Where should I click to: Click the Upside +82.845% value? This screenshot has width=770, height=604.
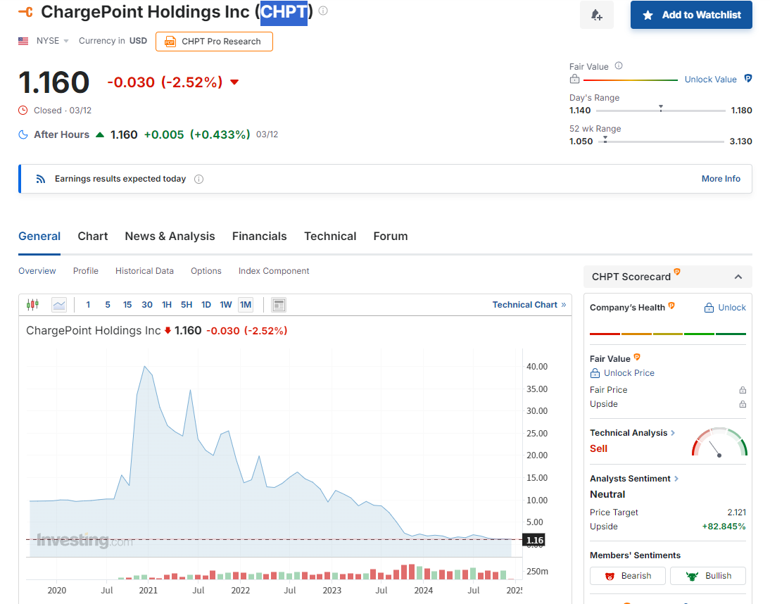click(724, 527)
